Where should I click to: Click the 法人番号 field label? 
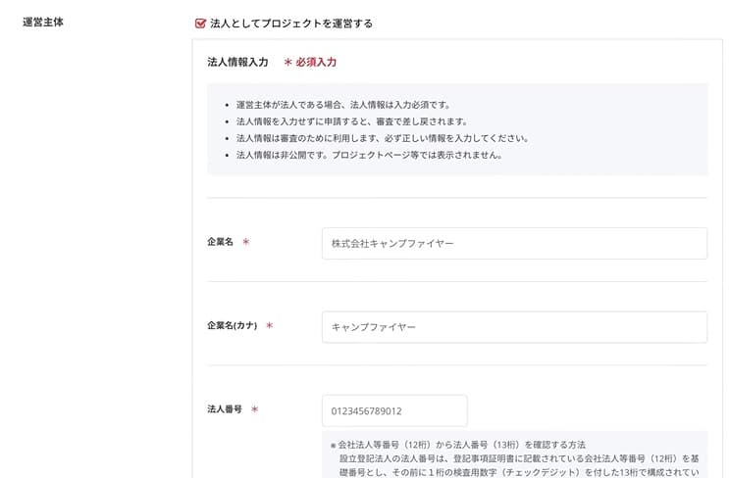pos(225,408)
